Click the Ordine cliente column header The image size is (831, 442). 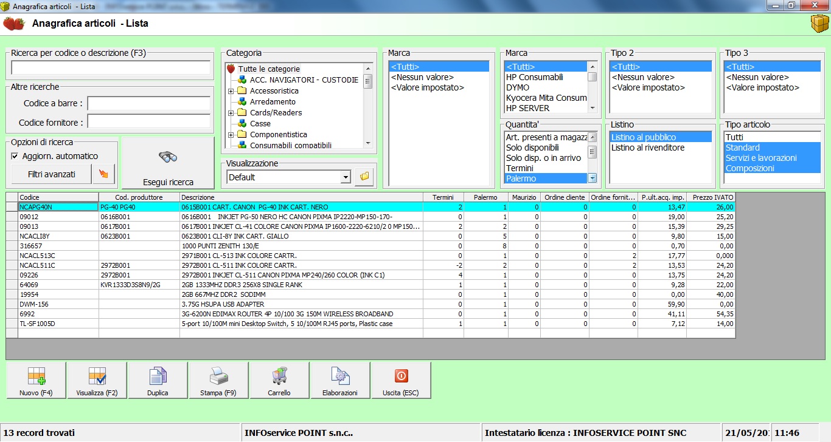click(565, 197)
